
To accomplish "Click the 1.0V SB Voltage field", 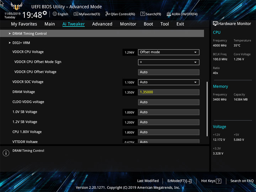I will point(169,112).
